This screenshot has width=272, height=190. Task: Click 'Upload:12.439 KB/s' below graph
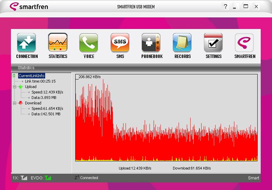tap(135, 168)
